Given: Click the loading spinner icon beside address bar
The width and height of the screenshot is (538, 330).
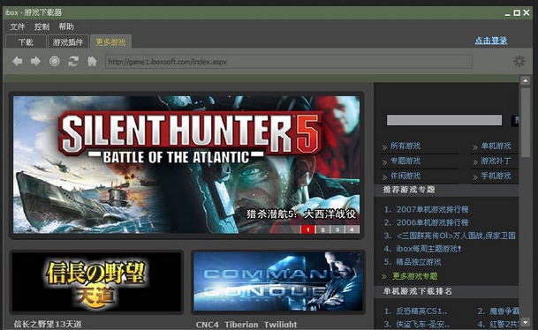Looking at the screenshot, I should tap(519, 62).
